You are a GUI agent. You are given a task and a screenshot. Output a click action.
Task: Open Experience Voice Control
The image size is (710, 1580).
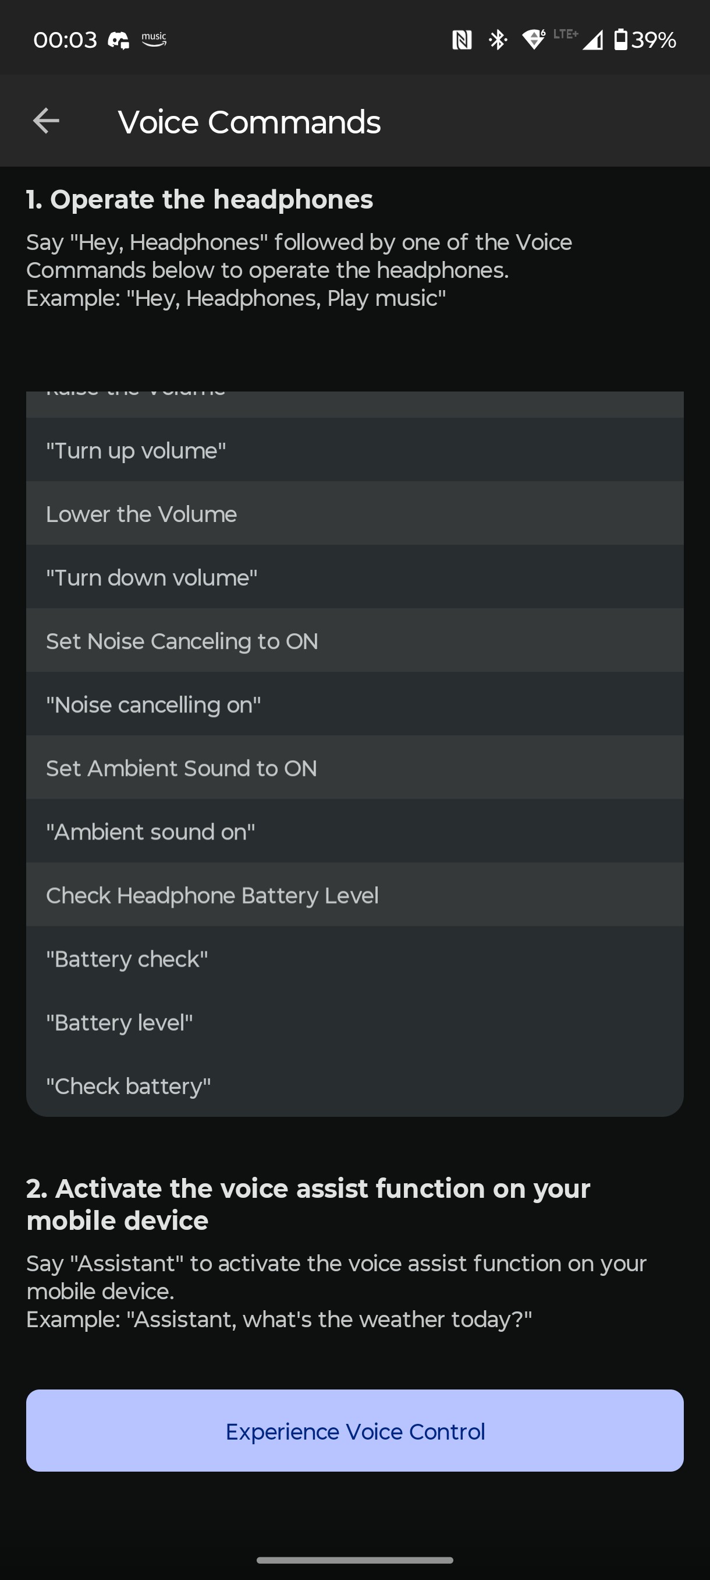(354, 1430)
